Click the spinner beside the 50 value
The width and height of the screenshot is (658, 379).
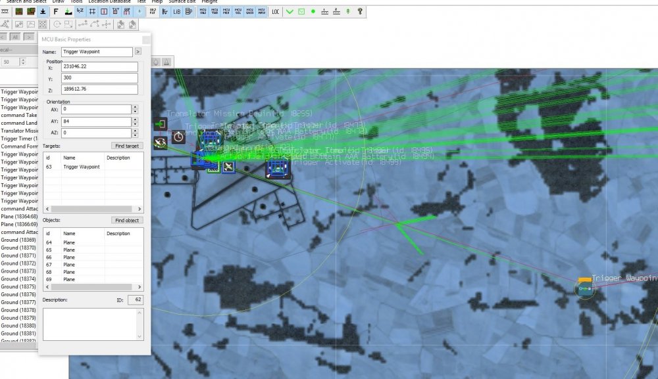(x=23, y=62)
